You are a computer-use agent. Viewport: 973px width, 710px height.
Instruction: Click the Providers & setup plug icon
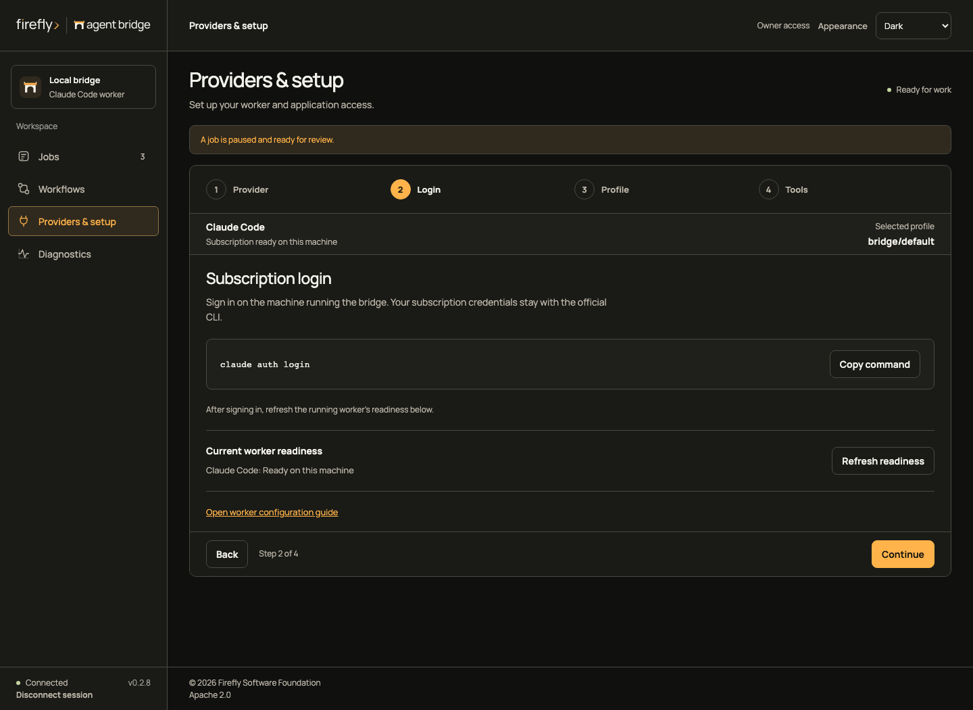(x=24, y=221)
